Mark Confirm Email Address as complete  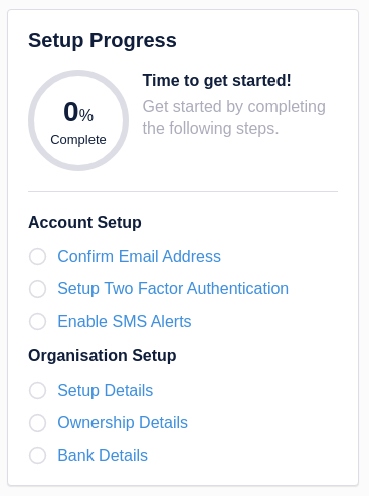pyautogui.click(x=38, y=257)
